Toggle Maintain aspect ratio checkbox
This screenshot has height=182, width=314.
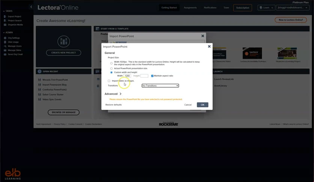[152, 76]
